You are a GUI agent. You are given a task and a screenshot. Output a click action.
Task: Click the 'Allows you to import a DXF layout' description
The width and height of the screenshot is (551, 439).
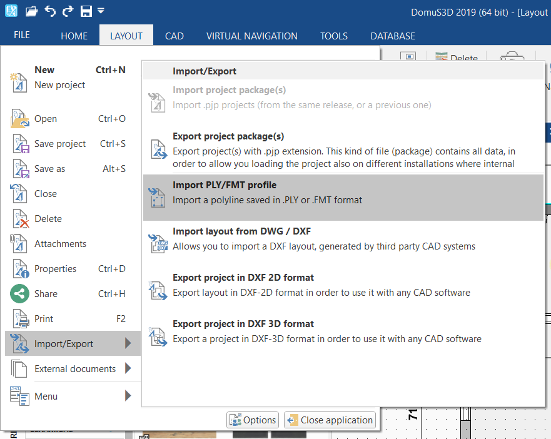coord(324,246)
